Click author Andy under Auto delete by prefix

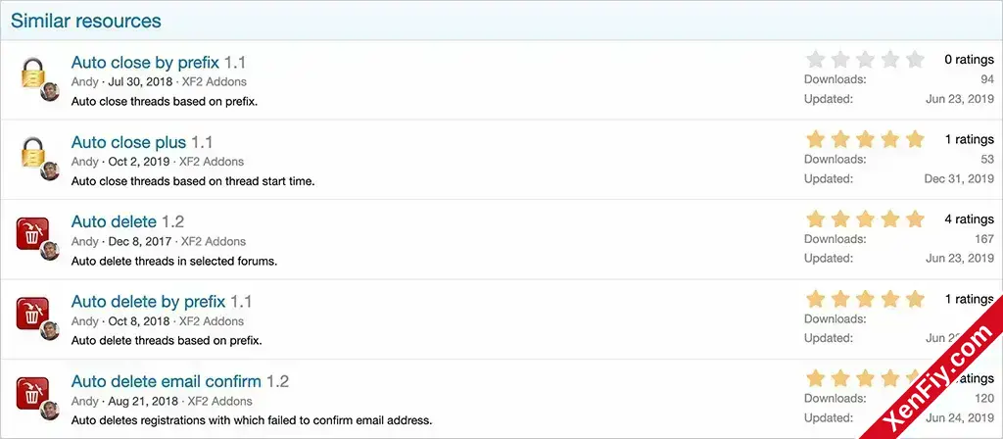pyautogui.click(x=85, y=321)
